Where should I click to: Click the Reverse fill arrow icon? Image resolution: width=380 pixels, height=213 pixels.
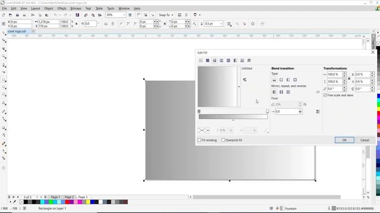(318, 92)
